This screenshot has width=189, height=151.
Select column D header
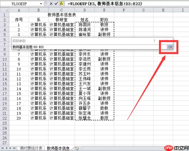(x=85, y=10)
